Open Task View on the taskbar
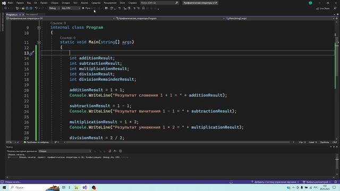 (64, 187)
